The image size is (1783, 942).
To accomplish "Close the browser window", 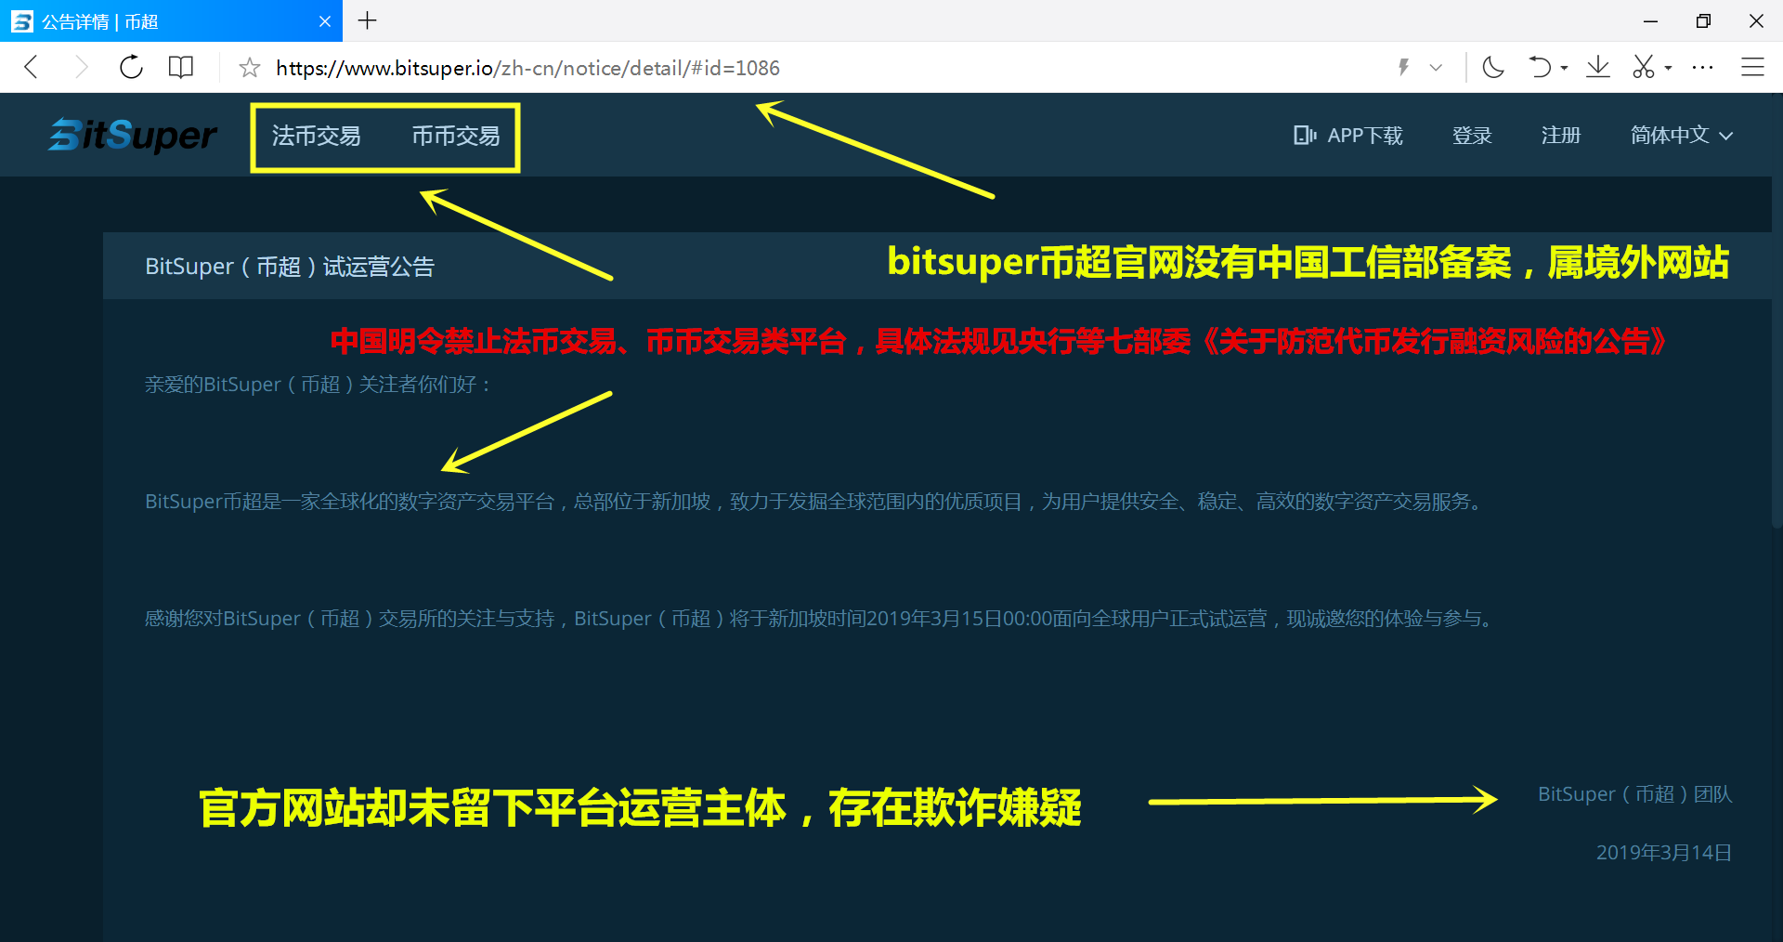I will [1756, 20].
